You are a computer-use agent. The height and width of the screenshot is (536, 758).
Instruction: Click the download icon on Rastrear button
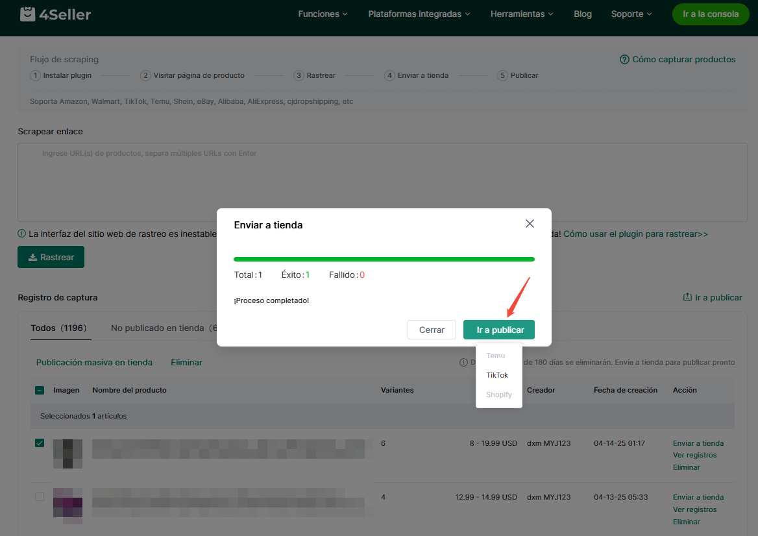click(32, 258)
